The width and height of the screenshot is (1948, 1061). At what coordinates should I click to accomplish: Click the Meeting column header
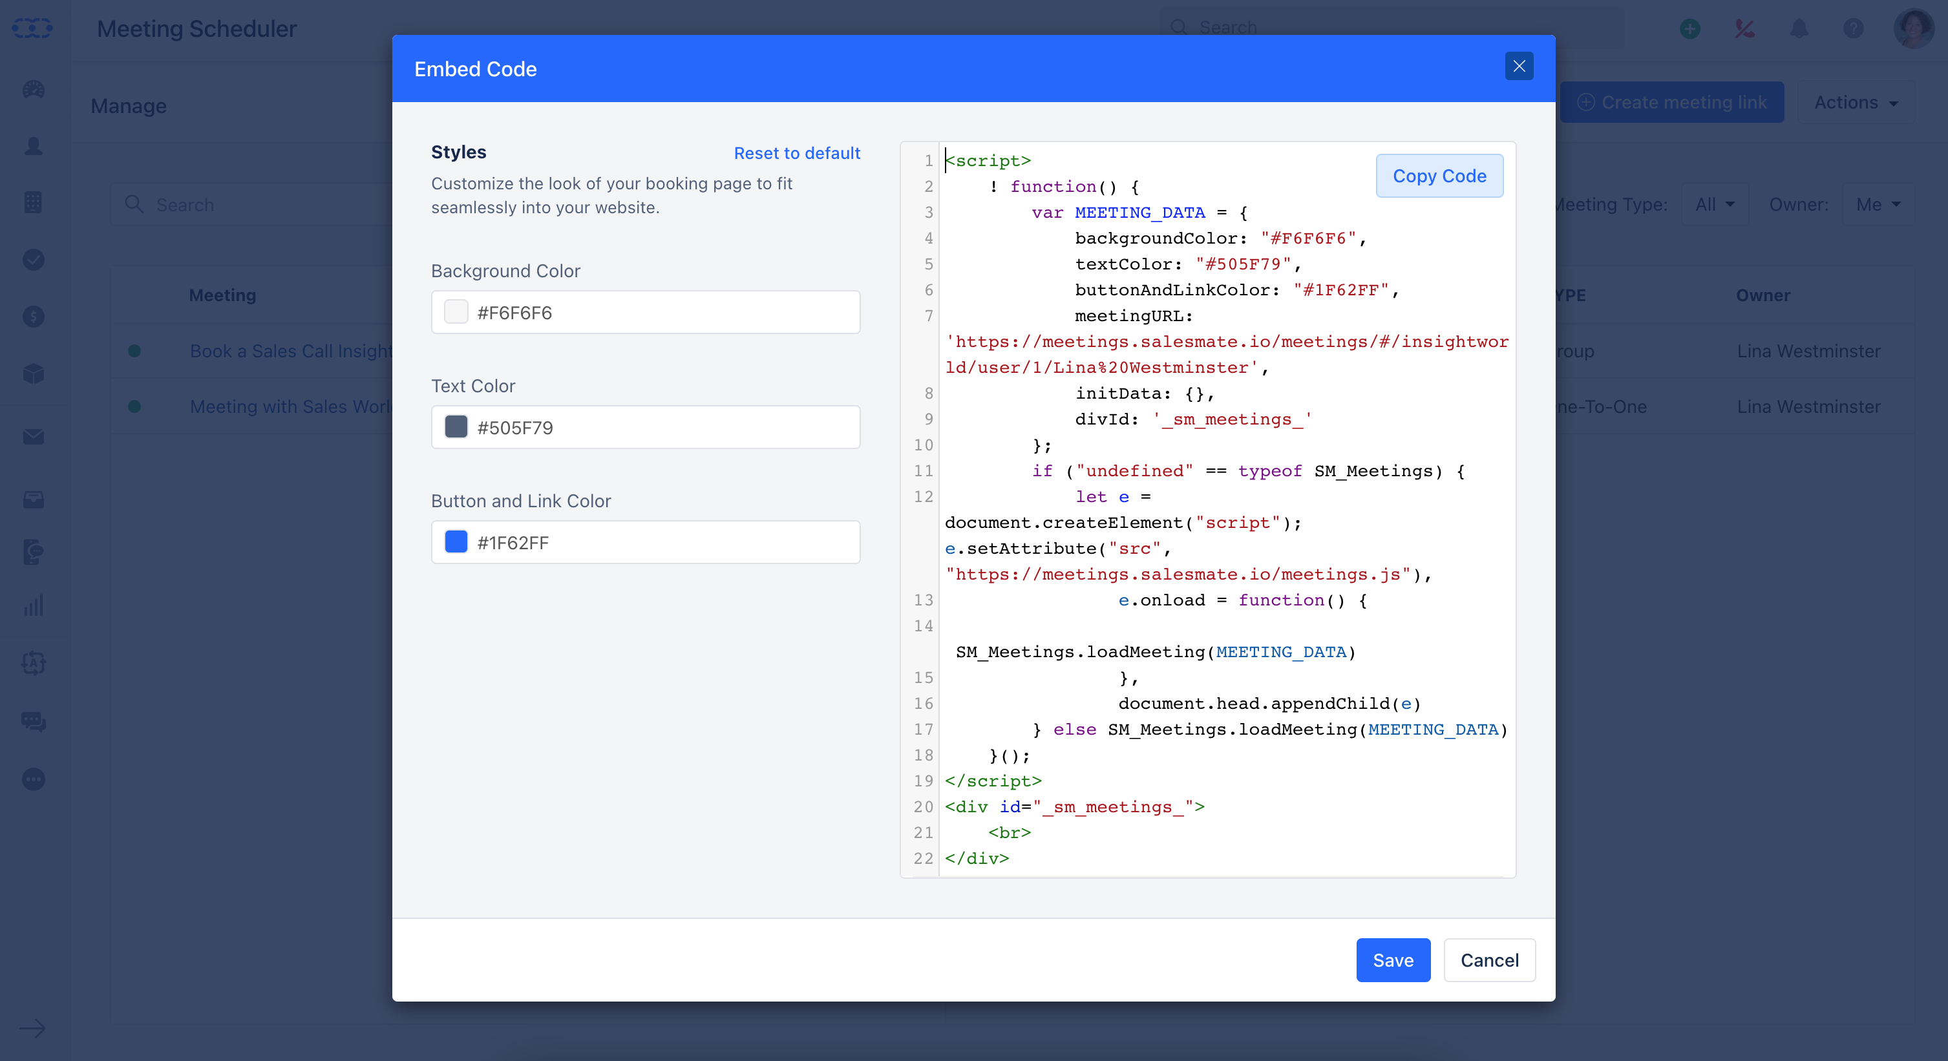click(x=222, y=295)
